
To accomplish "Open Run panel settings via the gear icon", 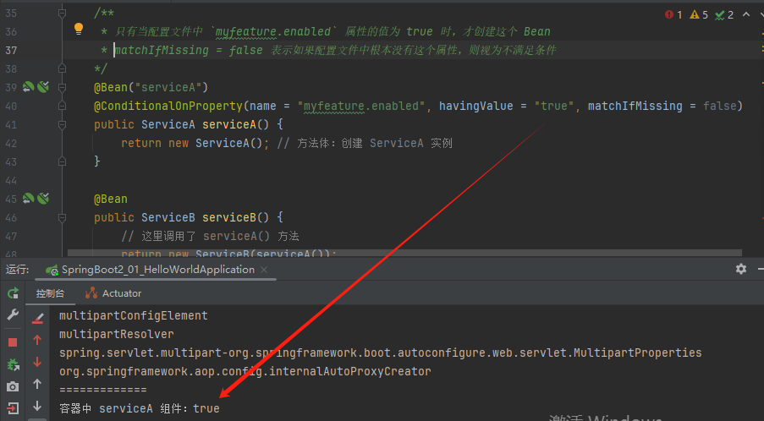I will [740, 269].
